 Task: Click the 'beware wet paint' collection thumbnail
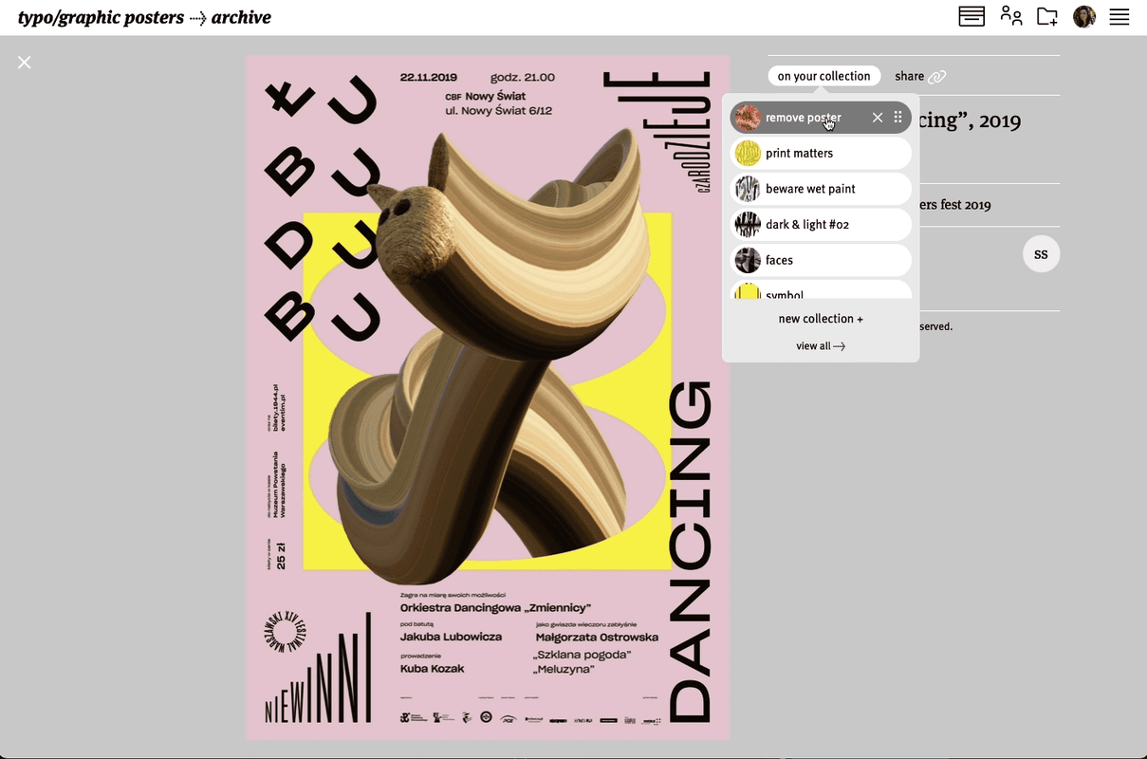point(748,189)
